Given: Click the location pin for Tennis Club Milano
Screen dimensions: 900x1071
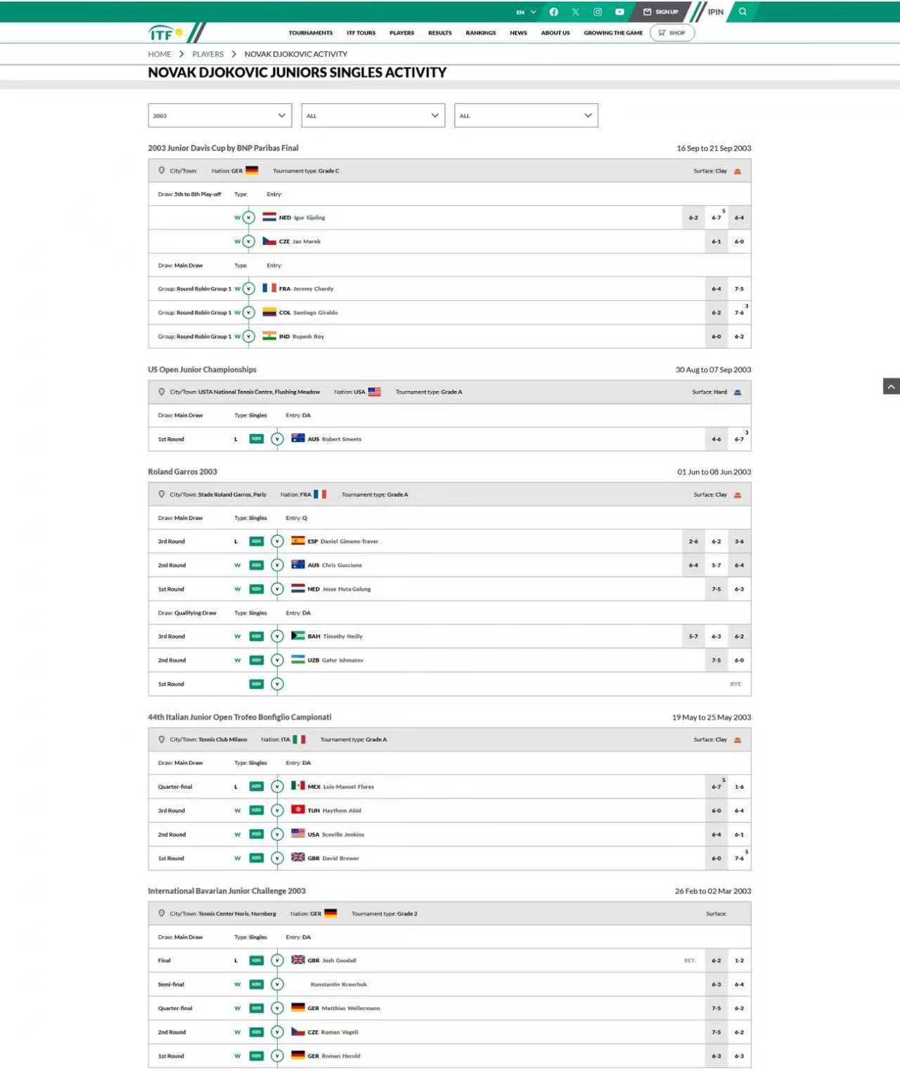Looking at the screenshot, I should 162,740.
